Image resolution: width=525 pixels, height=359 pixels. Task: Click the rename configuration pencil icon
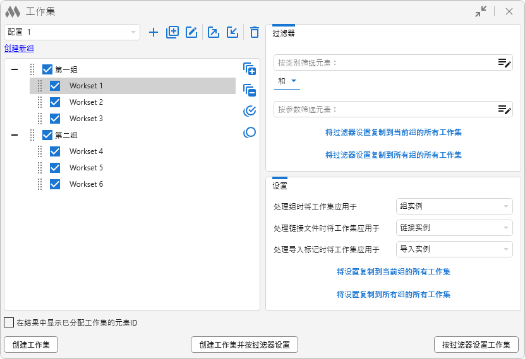tap(191, 32)
